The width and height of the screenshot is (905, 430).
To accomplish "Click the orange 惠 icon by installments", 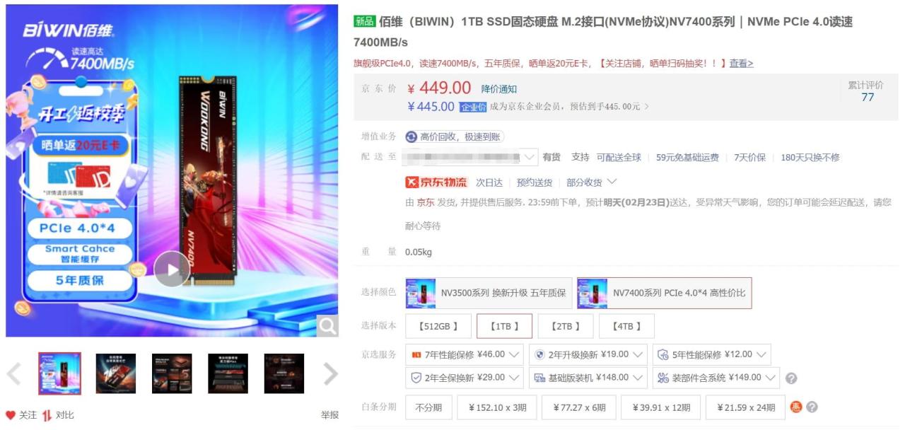I will click(x=796, y=407).
